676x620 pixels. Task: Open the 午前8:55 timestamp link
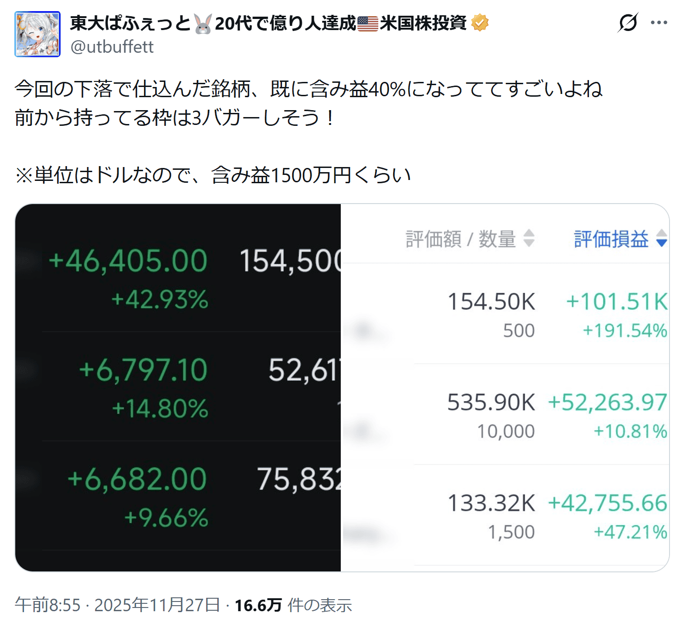48,605
